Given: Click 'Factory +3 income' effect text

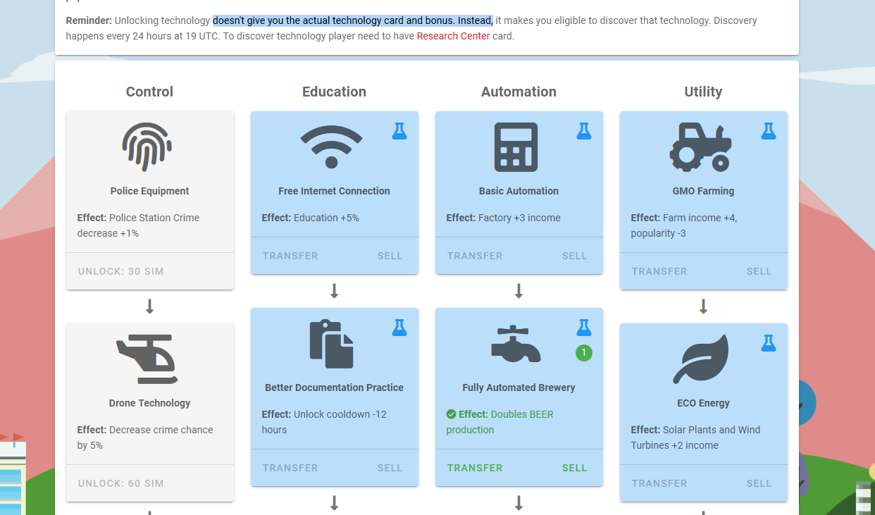Looking at the screenshot, I should (519, 218).
